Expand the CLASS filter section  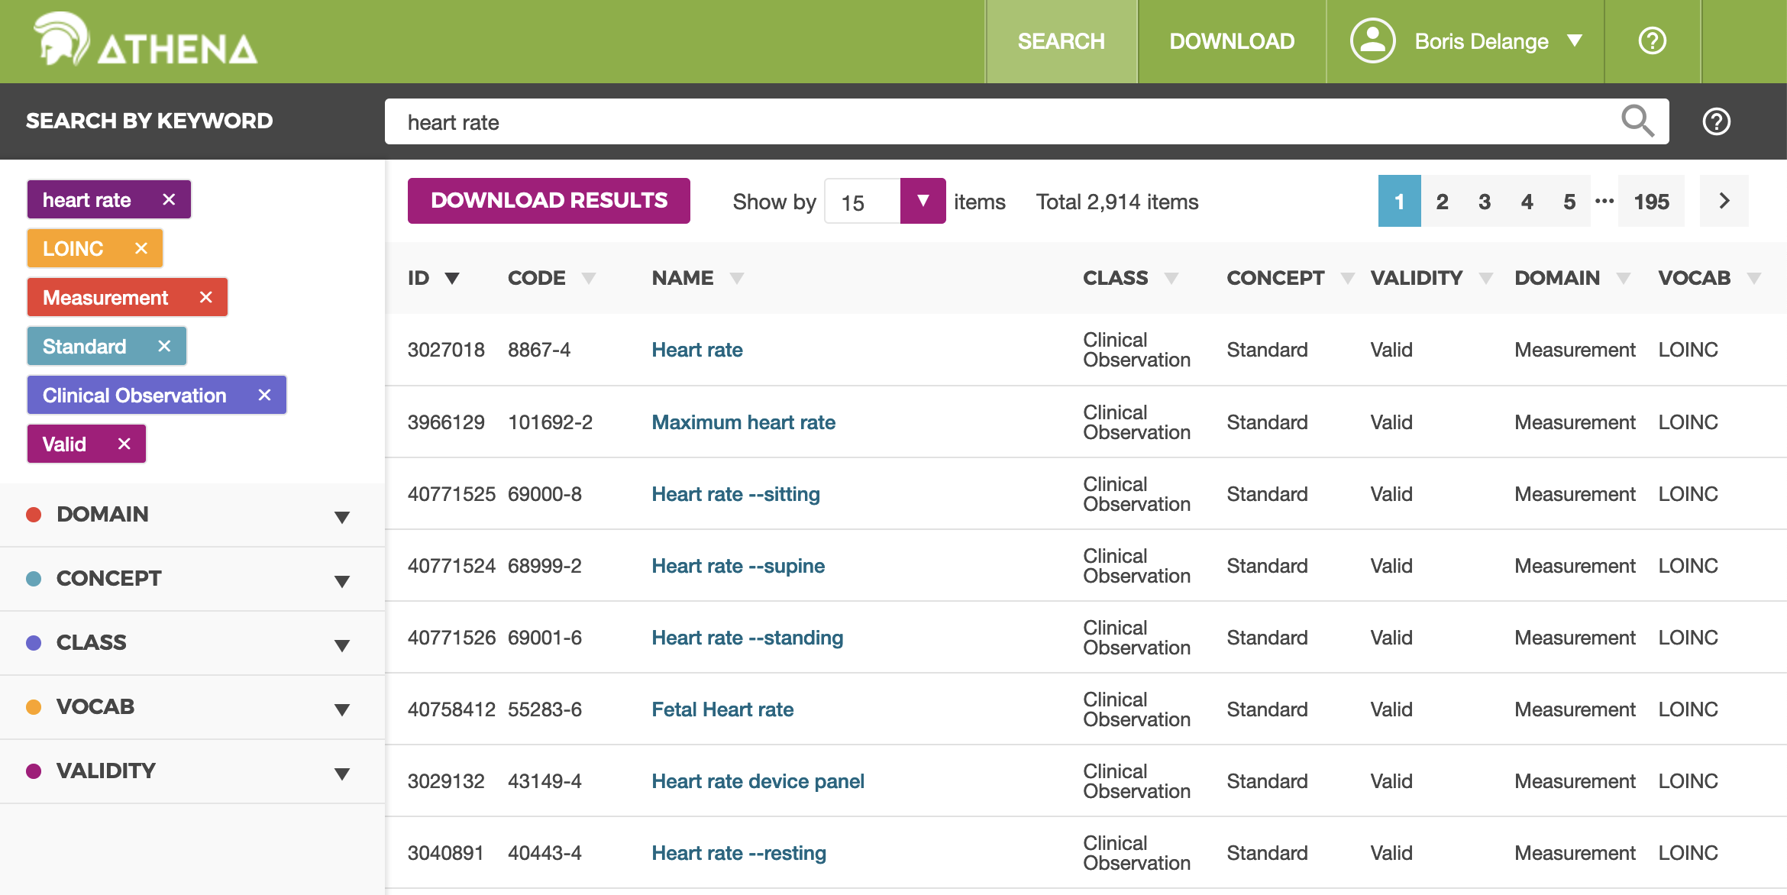click(192, 643)
